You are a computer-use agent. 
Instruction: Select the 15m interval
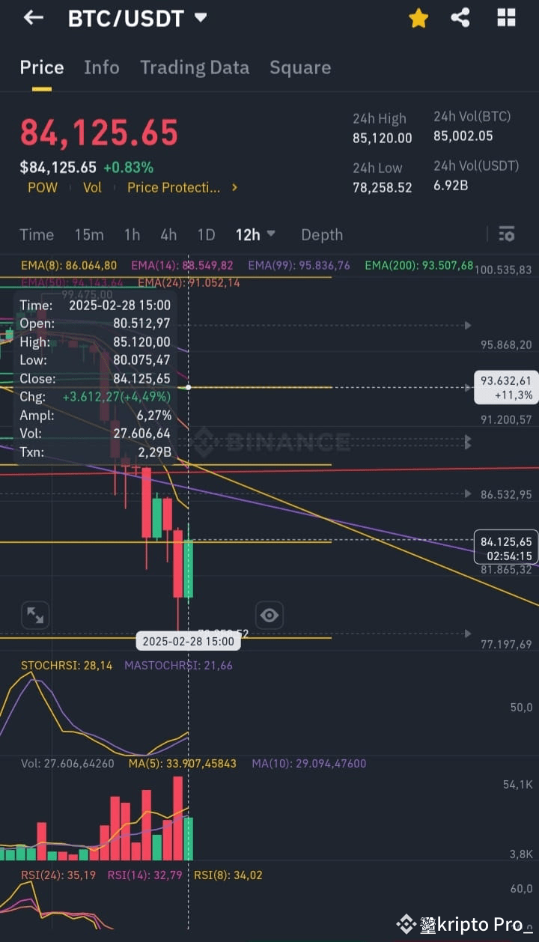tap(89, 234)
